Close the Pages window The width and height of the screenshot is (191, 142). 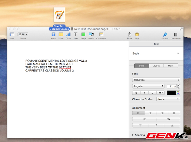click(x=10, y=29)
